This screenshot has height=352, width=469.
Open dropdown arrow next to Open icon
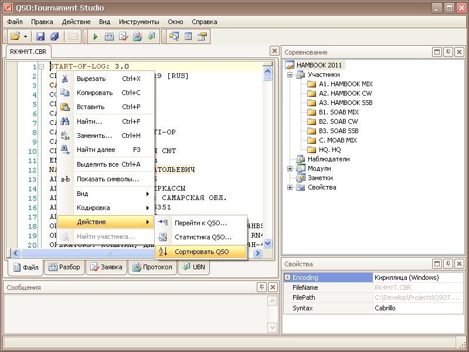click(x=26, y=36)
